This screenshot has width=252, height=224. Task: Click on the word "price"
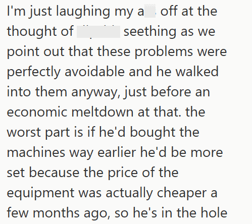click(123, 173)
